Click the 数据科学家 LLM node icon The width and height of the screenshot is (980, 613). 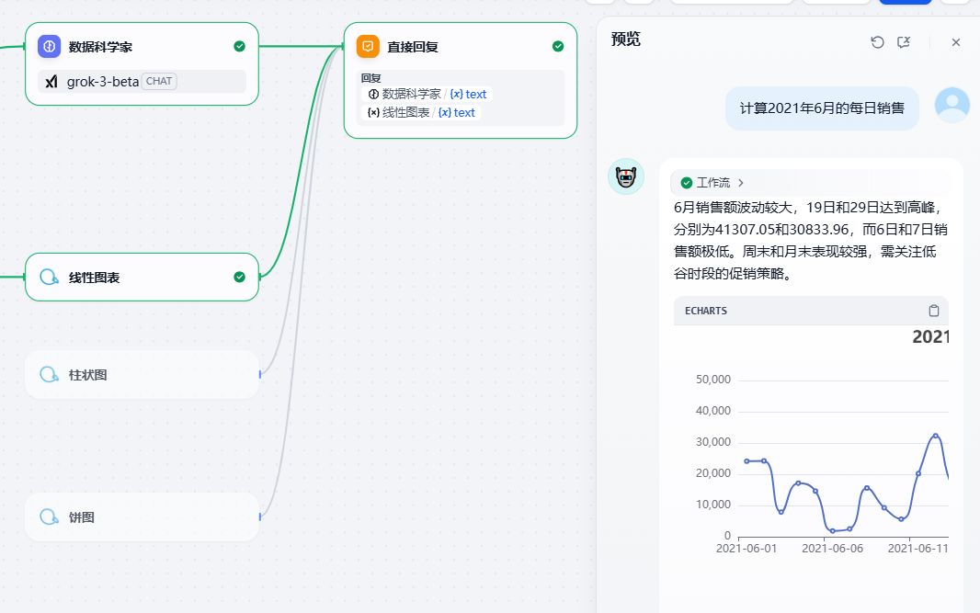tap(50, 46)
